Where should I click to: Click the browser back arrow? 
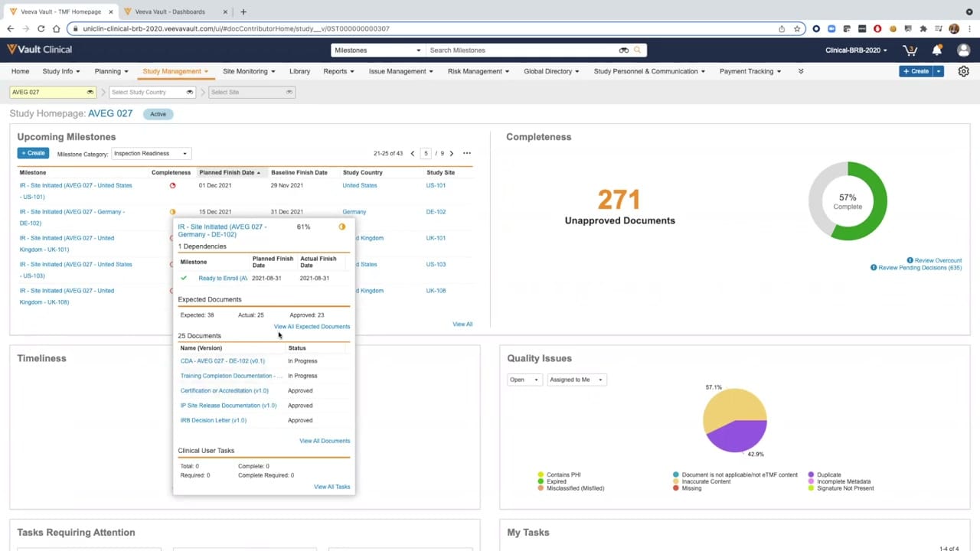tap(10, 28)
